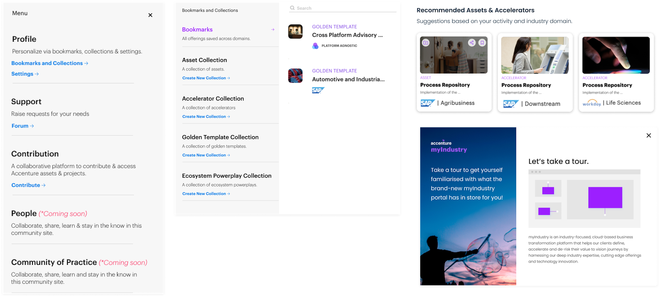Select the Bookmarks section heading
Screen dimensions: 671x297
pyautogui.click(x=197, y=30)
